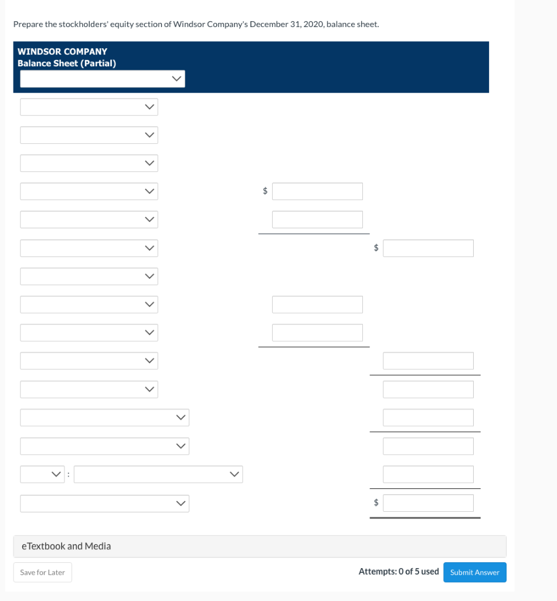Click the double-underlined total amount field
This screenshot has height=601, width=557.
pyautogui.click(x=429, y=502)
